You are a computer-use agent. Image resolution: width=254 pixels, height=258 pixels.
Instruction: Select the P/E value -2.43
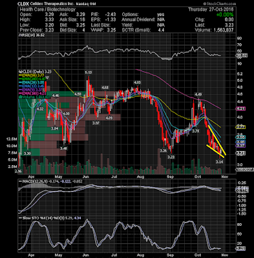pos(111,15)
